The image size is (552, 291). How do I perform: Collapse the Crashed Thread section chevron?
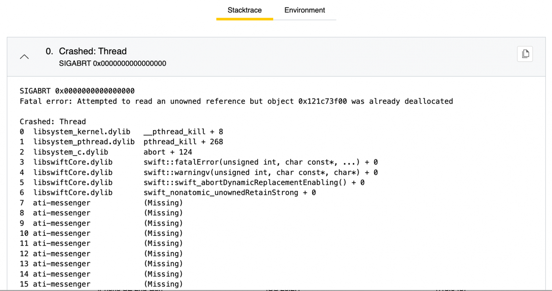24,57
